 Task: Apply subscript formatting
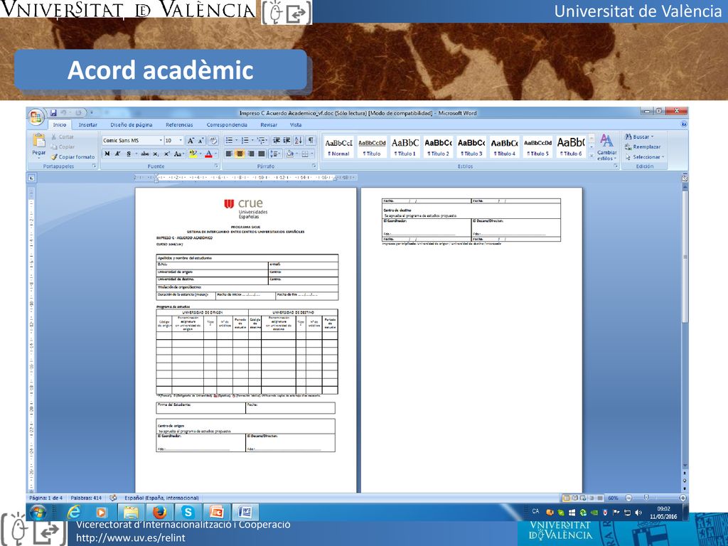pos(156,154)
